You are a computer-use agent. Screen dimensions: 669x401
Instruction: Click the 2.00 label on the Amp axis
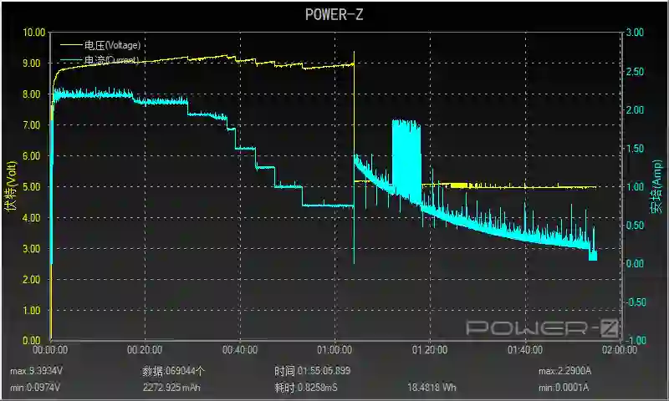click(x=635, y=109)
